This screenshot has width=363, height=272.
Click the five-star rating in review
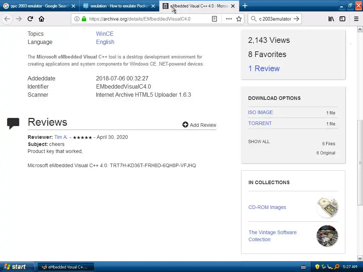coord(82,138)
